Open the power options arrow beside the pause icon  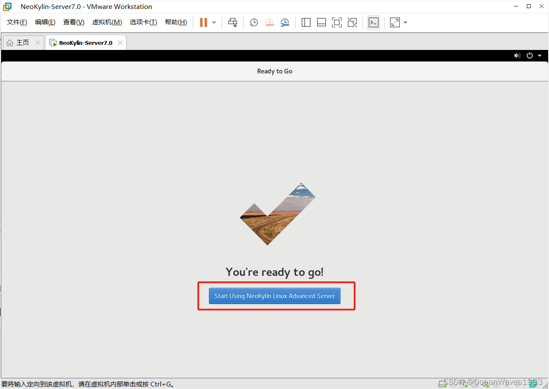point(214,22)
